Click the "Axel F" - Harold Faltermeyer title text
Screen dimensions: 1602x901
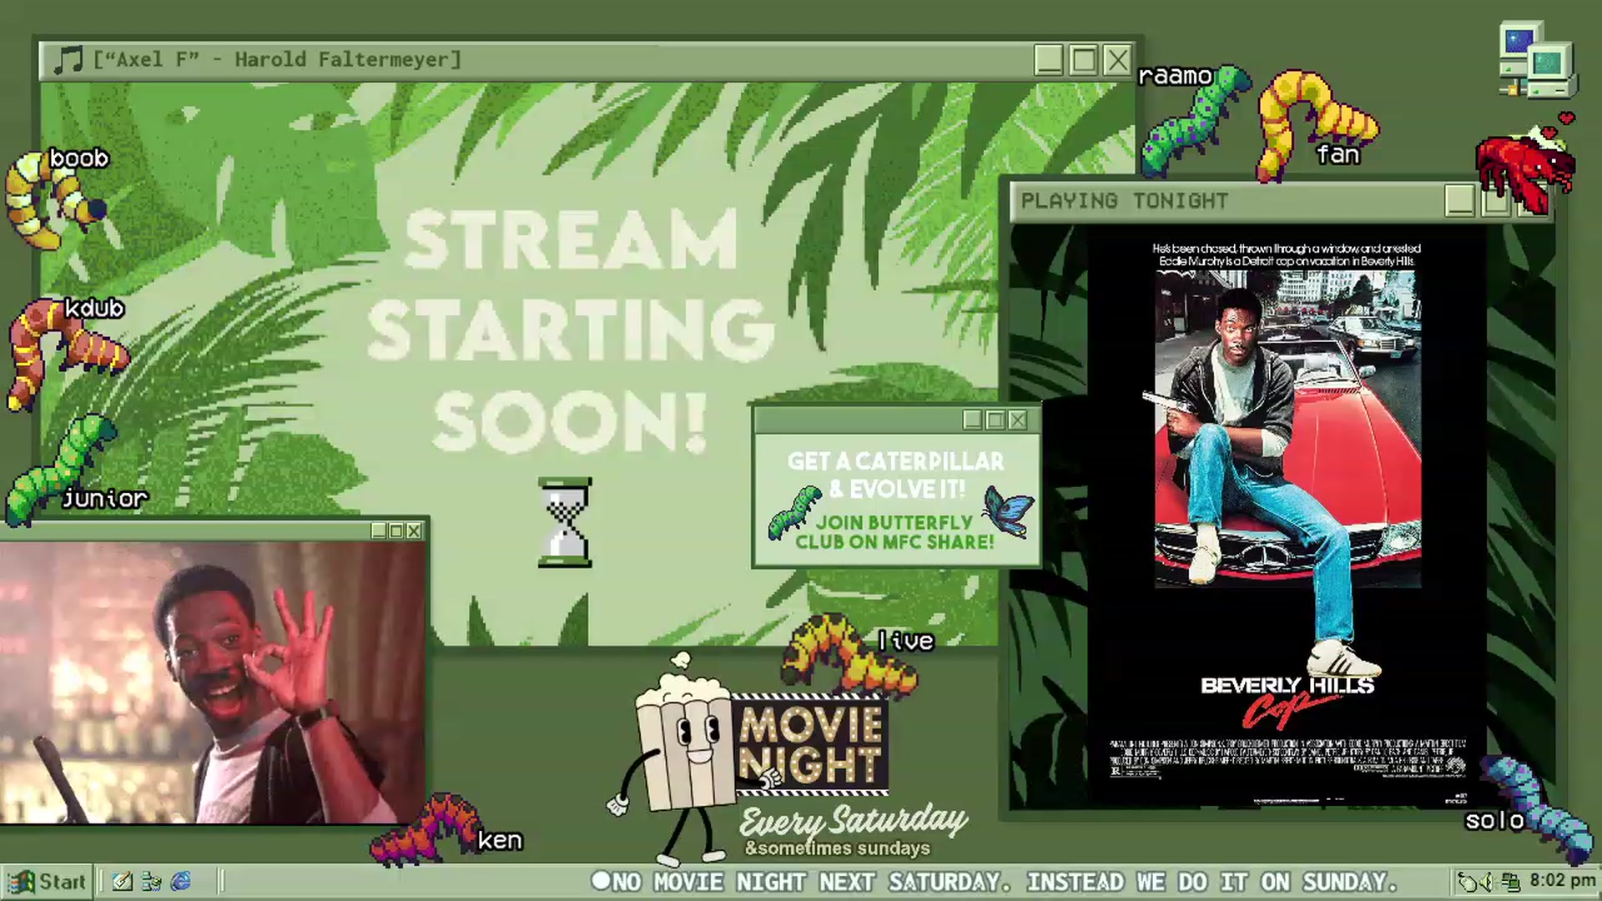click(277, 60)
